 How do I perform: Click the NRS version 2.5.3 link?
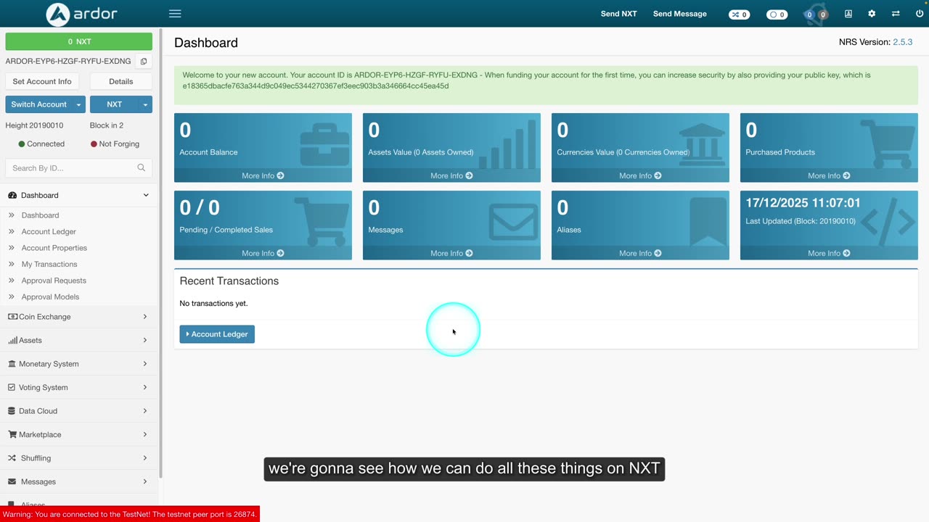click(x=902, y=42)
